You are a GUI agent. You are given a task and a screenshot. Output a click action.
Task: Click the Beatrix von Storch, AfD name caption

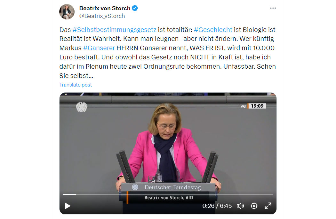click(x=169, y=198)
